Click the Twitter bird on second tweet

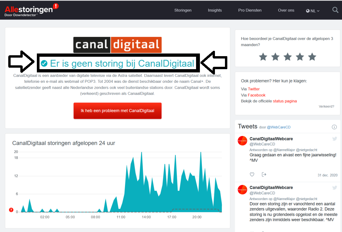[x=335, y=188]
